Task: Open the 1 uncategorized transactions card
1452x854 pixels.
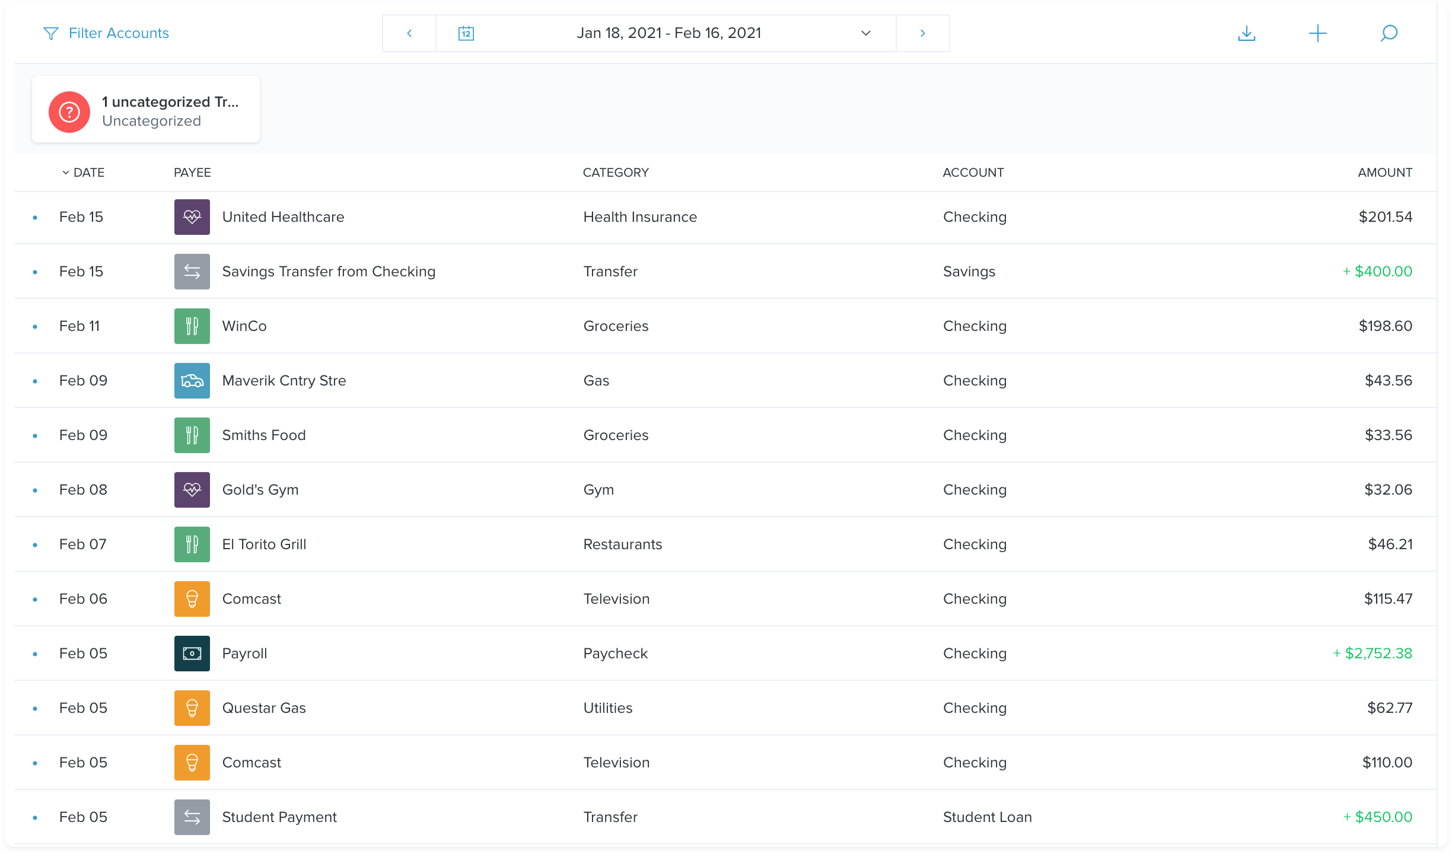Action: coord(170,110)
